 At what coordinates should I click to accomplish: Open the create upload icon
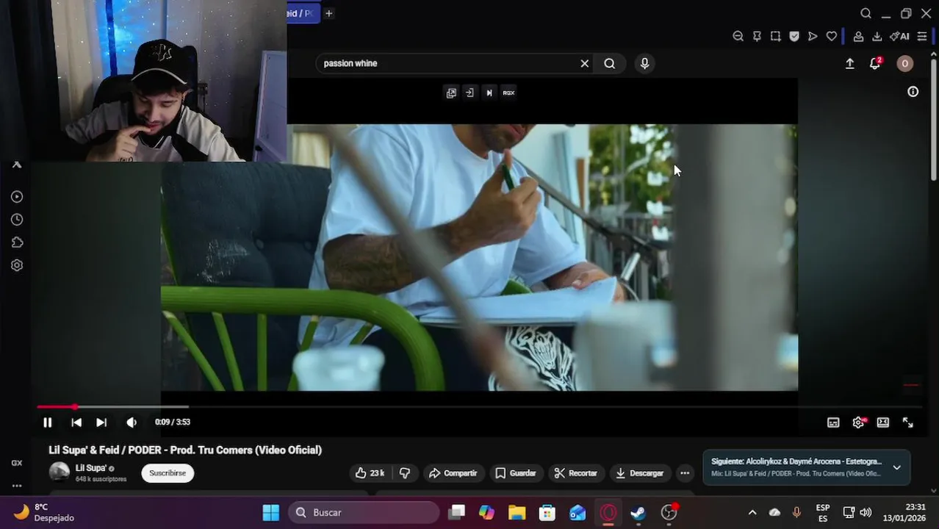pyautogui.click(x=850, y=64)
